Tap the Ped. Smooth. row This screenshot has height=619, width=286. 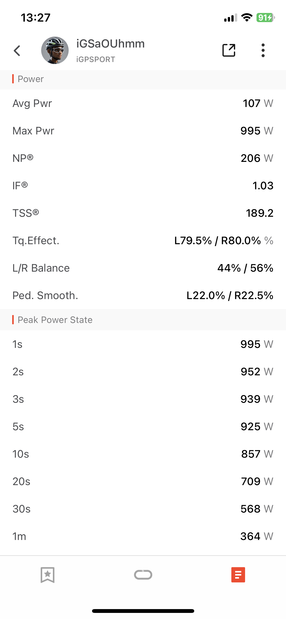(x=143, y=296)
